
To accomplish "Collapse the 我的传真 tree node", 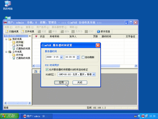I will pyautogui.click(x=6, y=39).
